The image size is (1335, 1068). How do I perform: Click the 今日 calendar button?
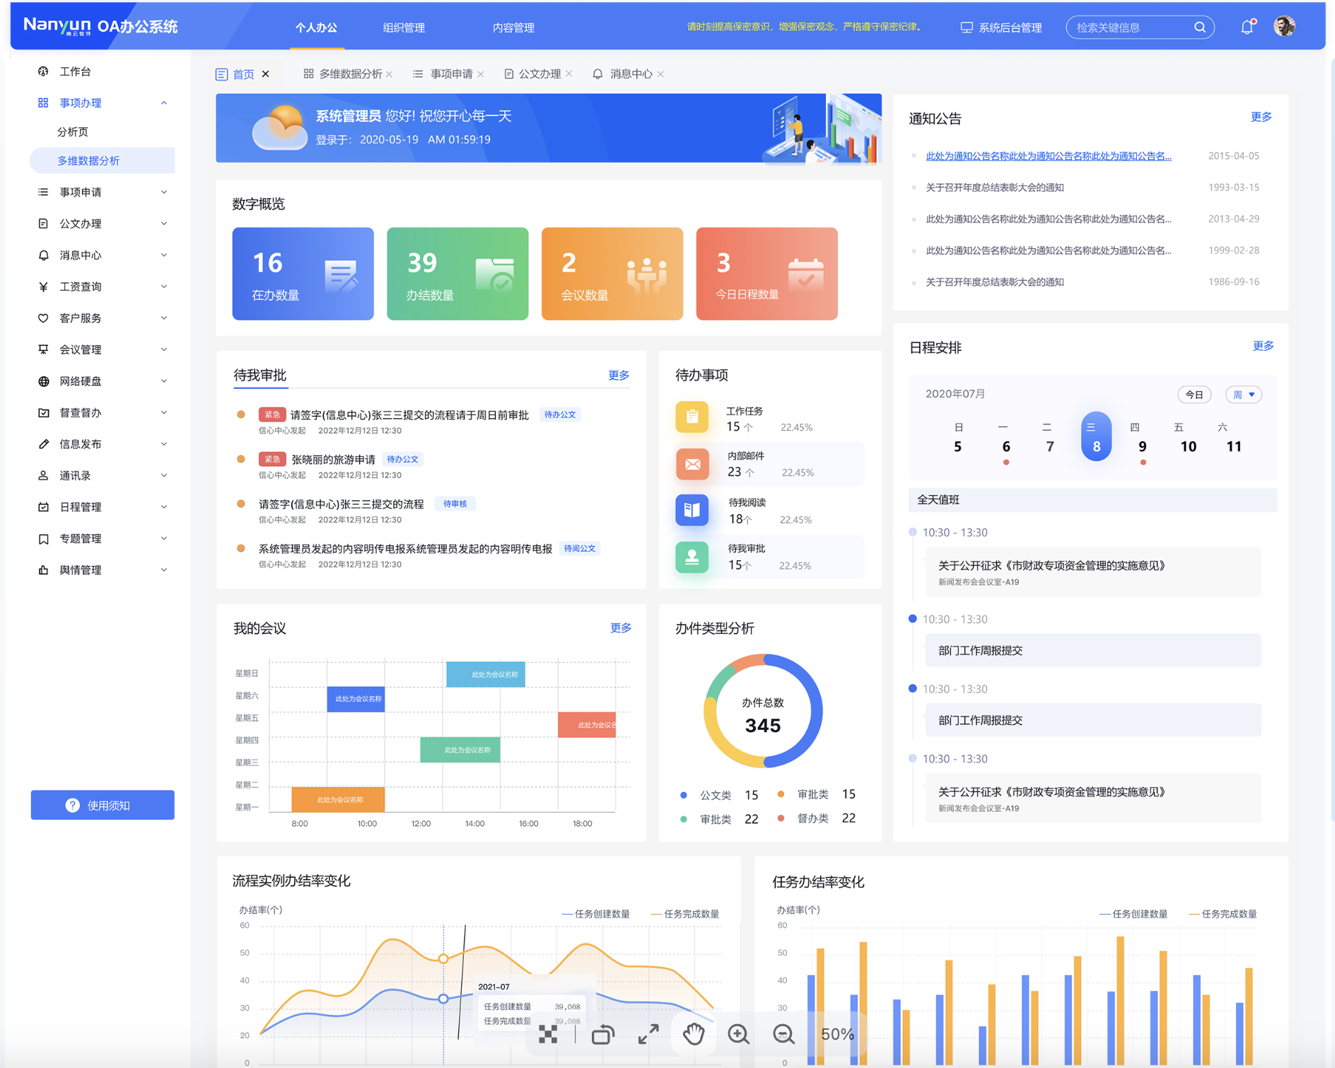[1194, 395]
